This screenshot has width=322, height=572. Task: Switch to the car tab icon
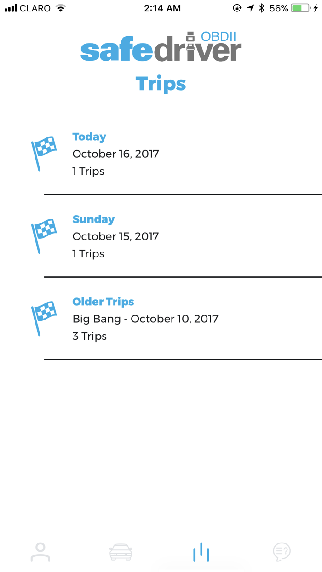[x=121, y=552]
